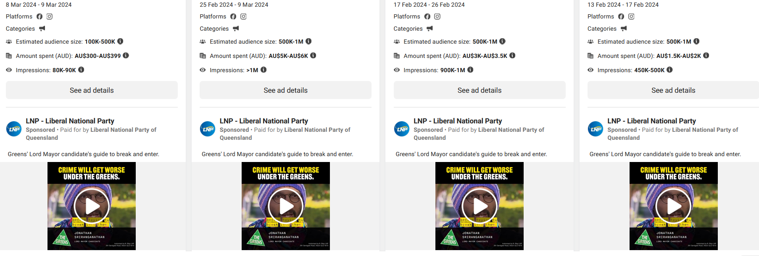Open audience size info icon in 17 Feb 2024 - 26 Feb 2024 ad
Screen dimensions: 759x256
tap(502, 41)
